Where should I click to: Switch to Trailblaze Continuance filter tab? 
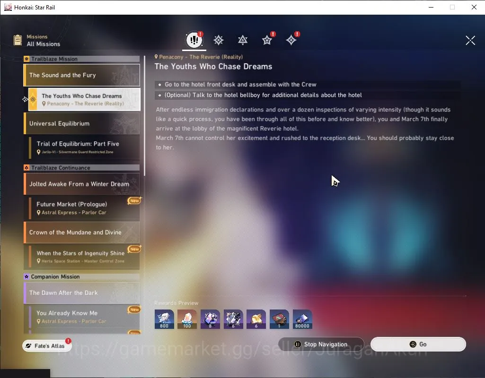click(x=242, y=40)
